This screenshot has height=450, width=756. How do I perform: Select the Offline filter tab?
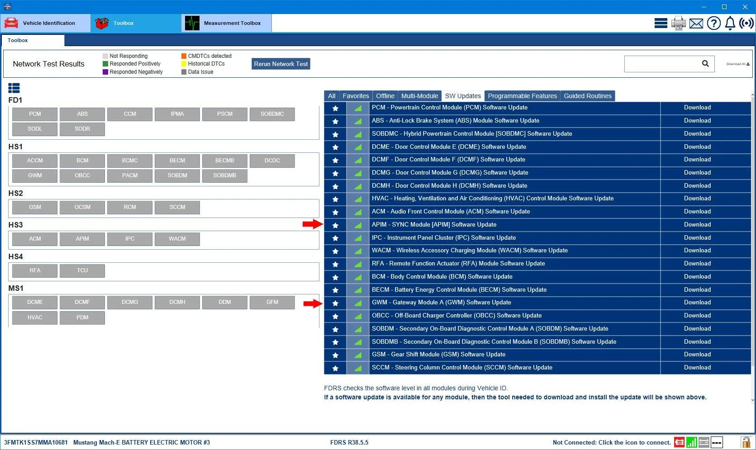coord(385,96)
